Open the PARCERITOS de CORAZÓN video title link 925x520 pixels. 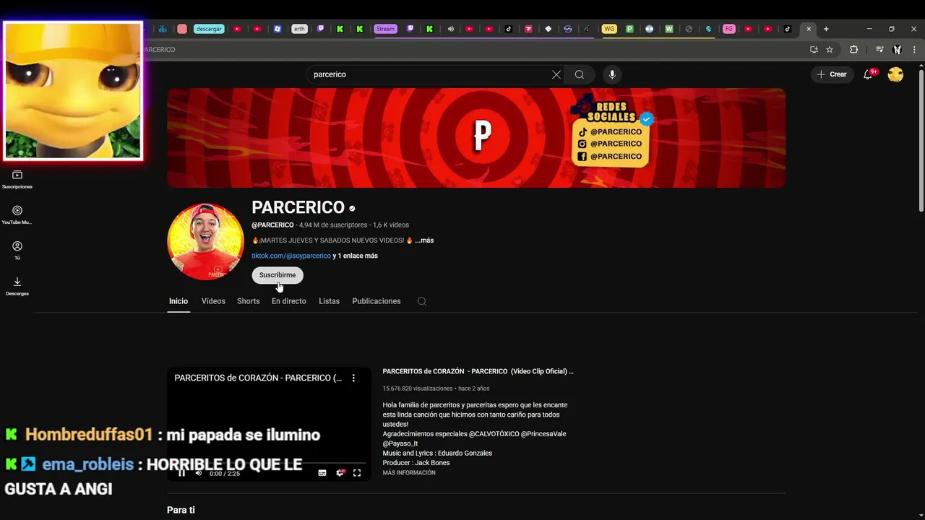point(478,371)
